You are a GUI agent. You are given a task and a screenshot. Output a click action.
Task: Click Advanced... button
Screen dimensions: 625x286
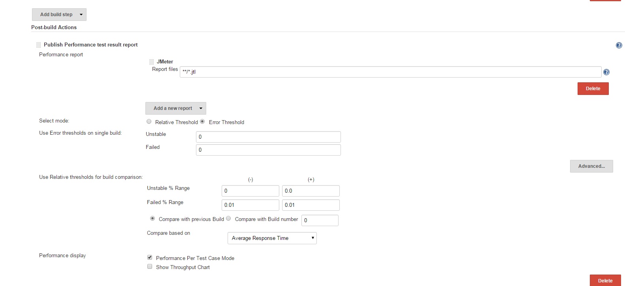[591, 166]
